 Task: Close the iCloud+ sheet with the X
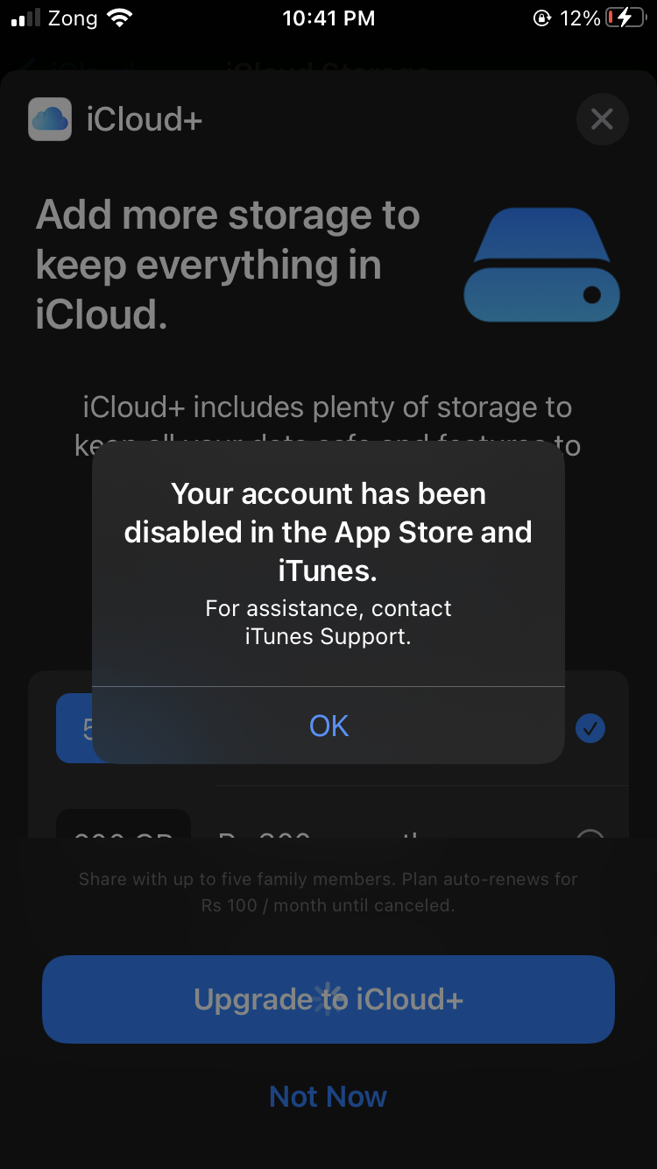point(602,119)
